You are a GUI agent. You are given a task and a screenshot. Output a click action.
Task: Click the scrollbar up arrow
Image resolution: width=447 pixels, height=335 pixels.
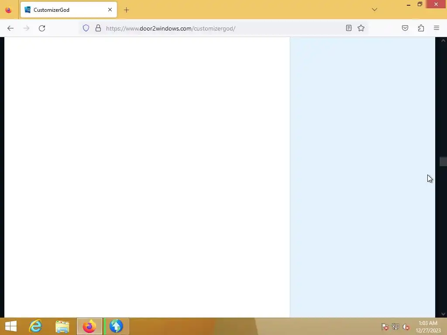[444, 41]
